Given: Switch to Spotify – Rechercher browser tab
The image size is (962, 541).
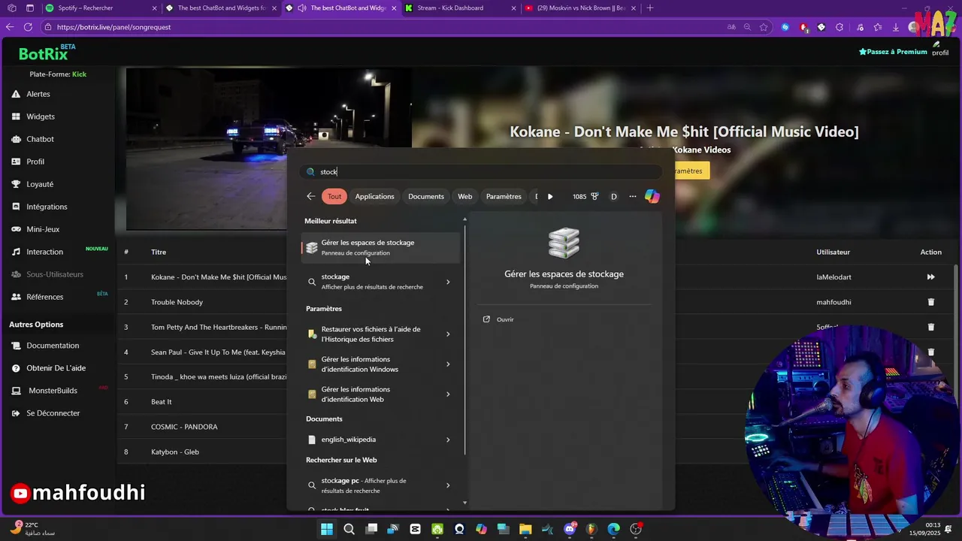Looking at the screenshot, I should click(101, 8).
